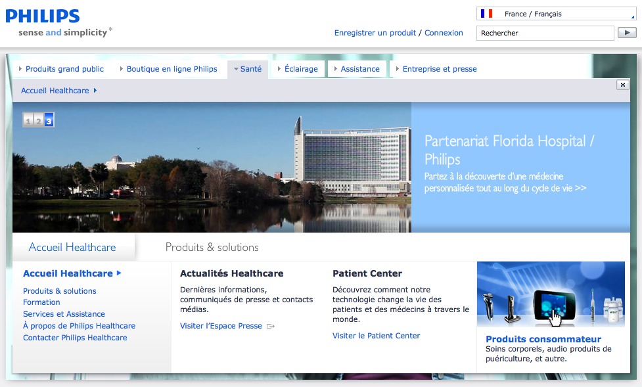This screenshot has height=387, width=642.
Task: Switch to the Produits & solutions tab
Action: pos(212,247)
